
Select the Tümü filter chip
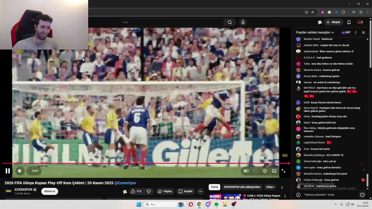pyautogui.click(x=214, y=187)
